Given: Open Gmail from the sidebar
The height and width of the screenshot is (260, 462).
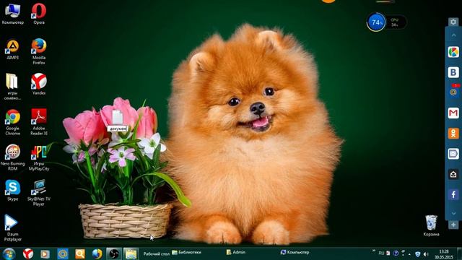Looking at the screenshot, I should [x=453, y=113].
